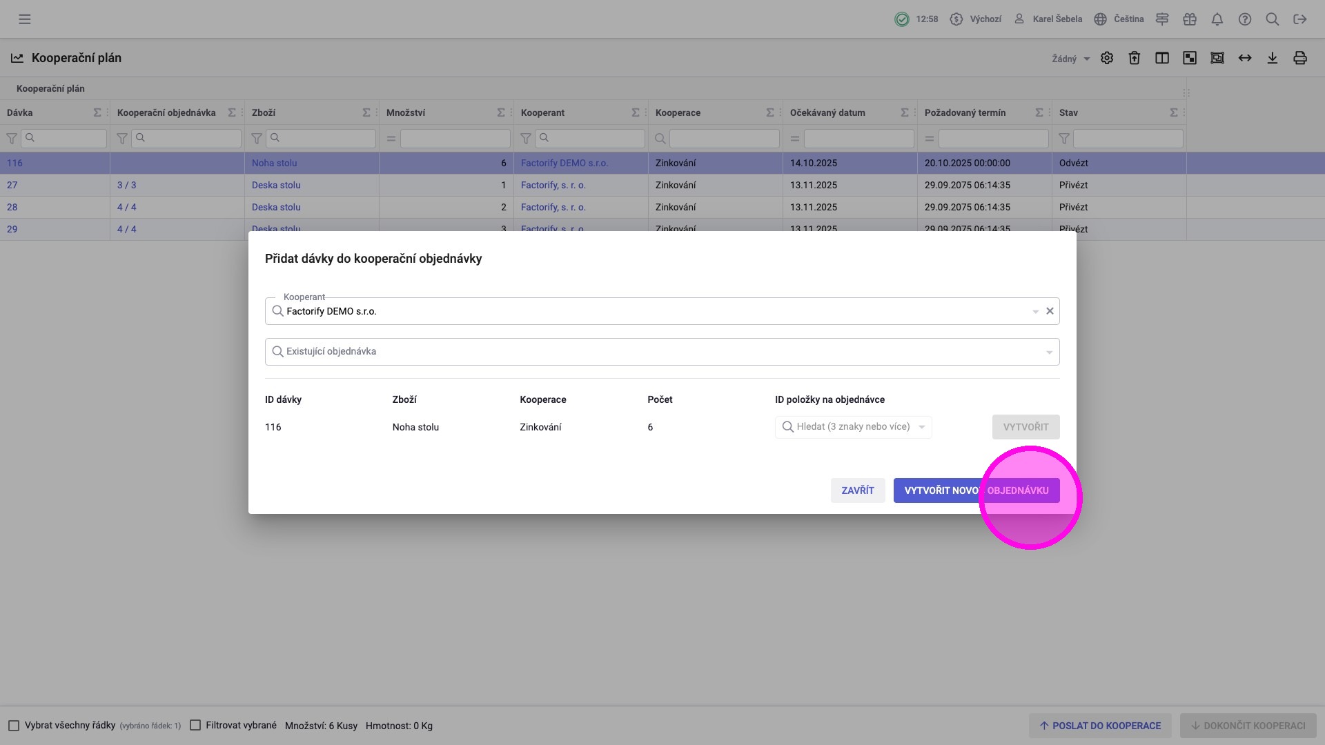
Task: Click the logout icon
Action: [1300, 19]
